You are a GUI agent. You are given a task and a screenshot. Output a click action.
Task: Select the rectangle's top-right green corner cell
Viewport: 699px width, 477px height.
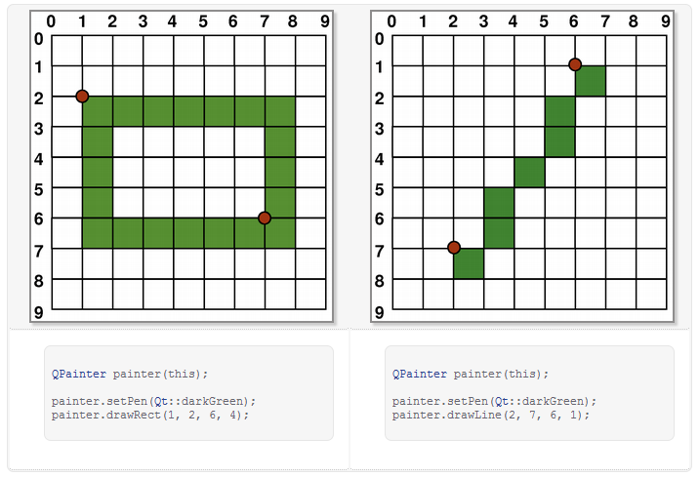280,111
